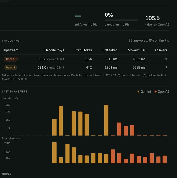
Task: Click the Slowest 5% column header
Action: [x=137, y=50]
